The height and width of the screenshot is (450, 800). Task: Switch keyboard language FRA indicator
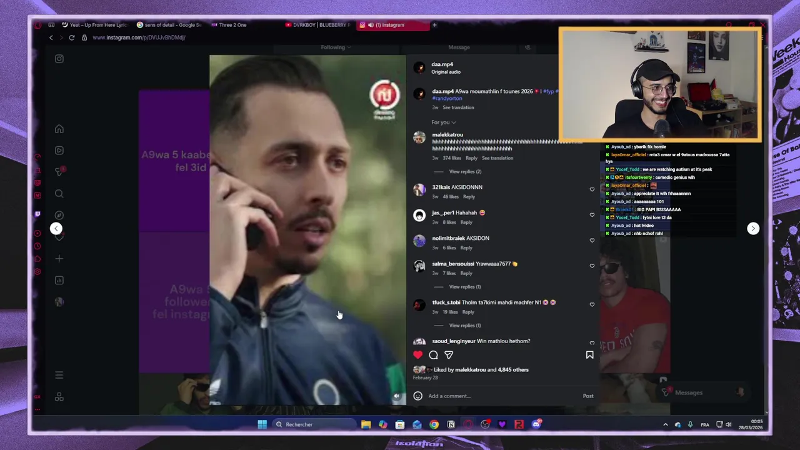point(705,425)
